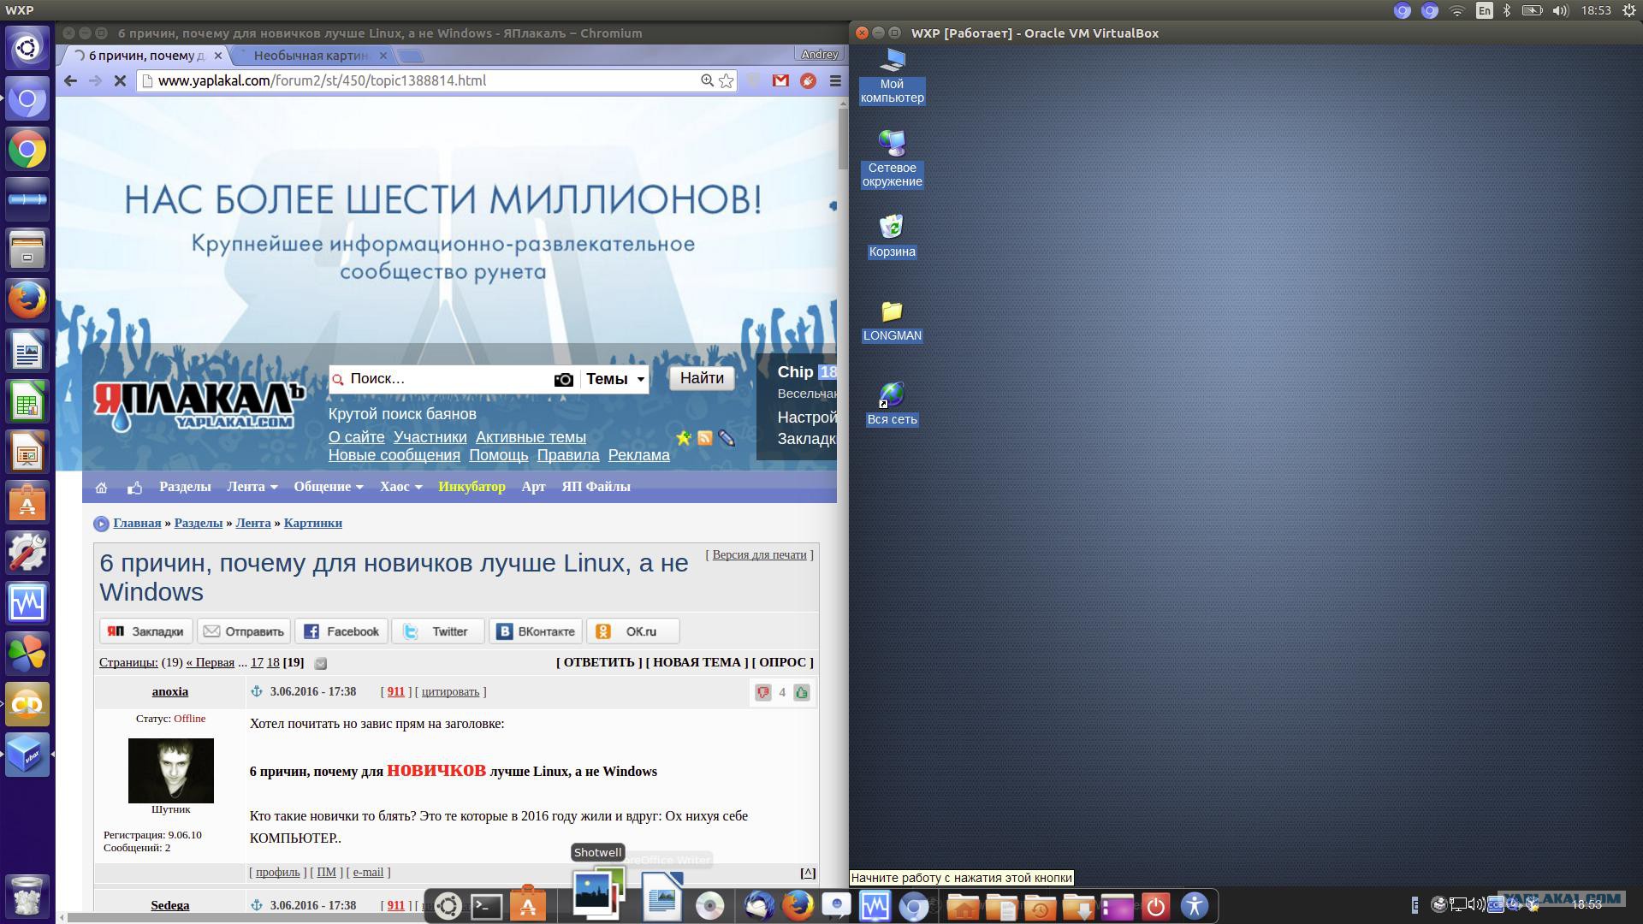Switch to the Необычная картинка tab
The image size is (1643, 924).
[x=311, y=56]
